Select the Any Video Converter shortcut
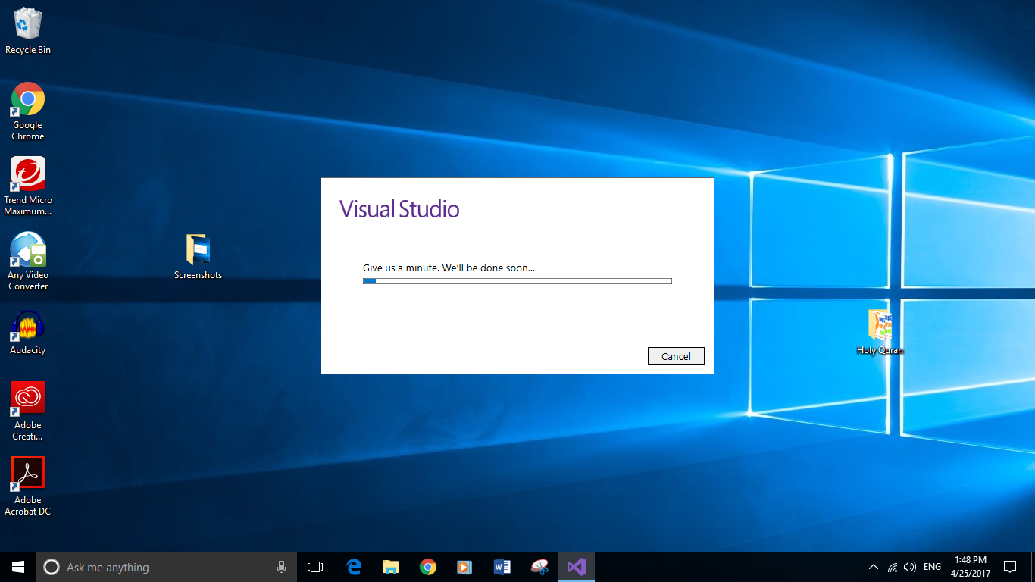Screen dimensions: 1035x582 (28, 261)
